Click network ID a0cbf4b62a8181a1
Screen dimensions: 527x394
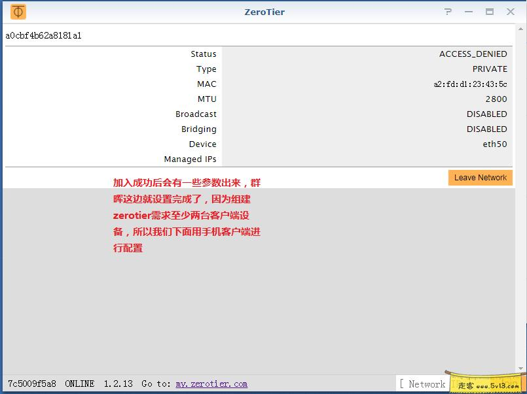[x=43, y=35]
